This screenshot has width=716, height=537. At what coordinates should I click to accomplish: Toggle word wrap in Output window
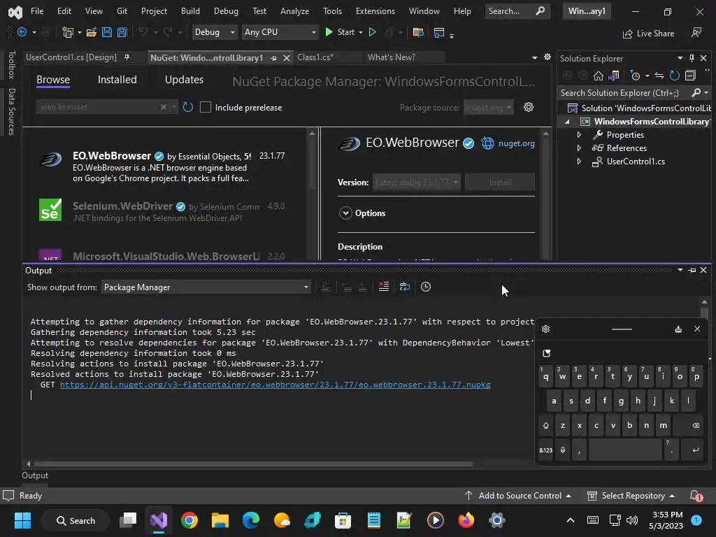405,287
